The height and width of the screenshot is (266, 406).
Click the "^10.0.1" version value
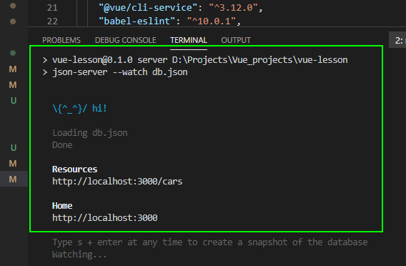click(x=212, y=21)
